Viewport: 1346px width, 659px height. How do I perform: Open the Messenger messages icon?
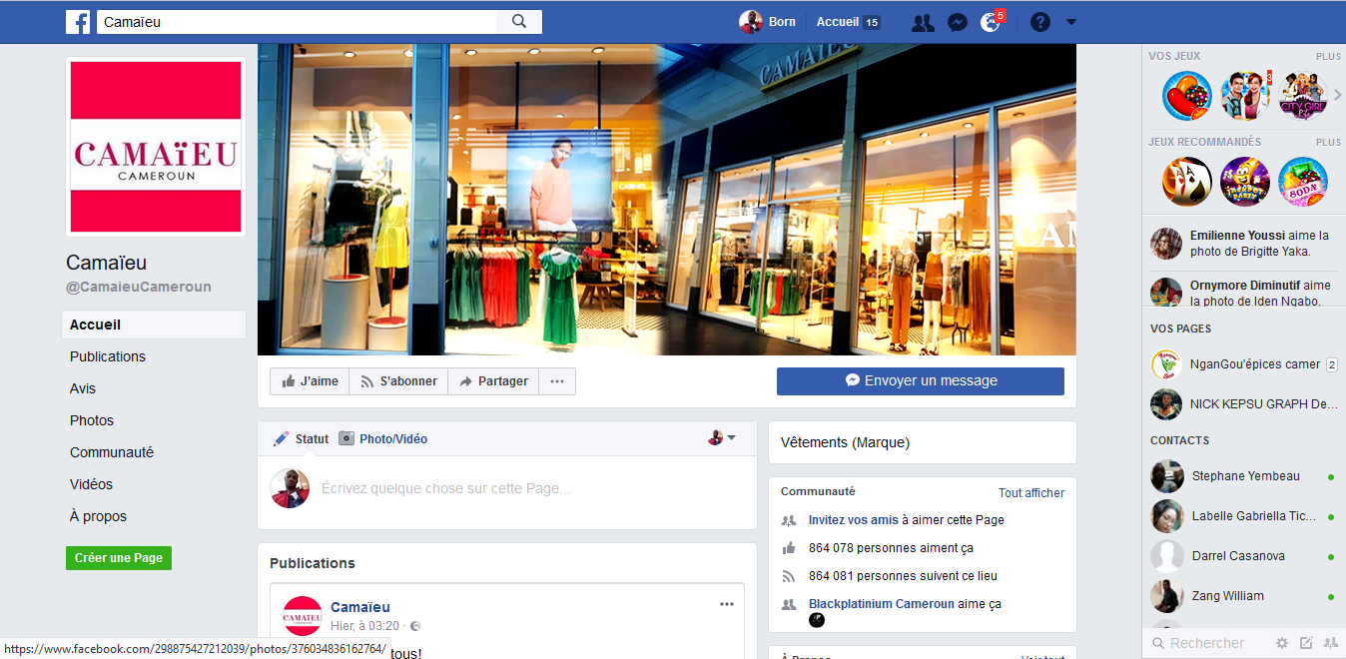point(958,22)
